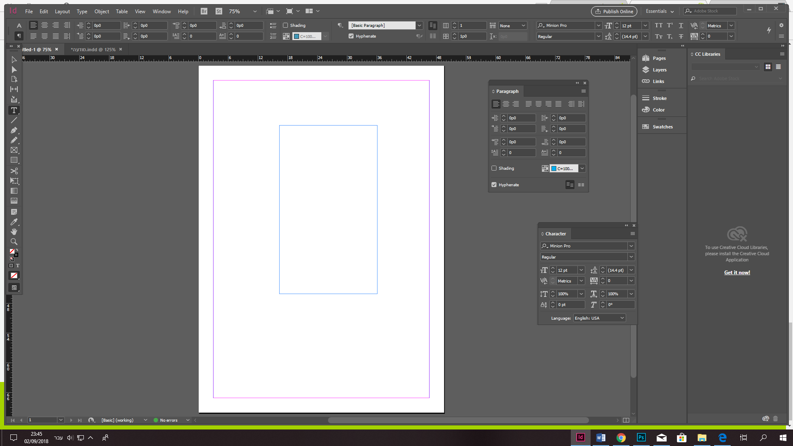793x446 pixels.
Task: Open the Object menu
Action: click(x=102, y=11)
